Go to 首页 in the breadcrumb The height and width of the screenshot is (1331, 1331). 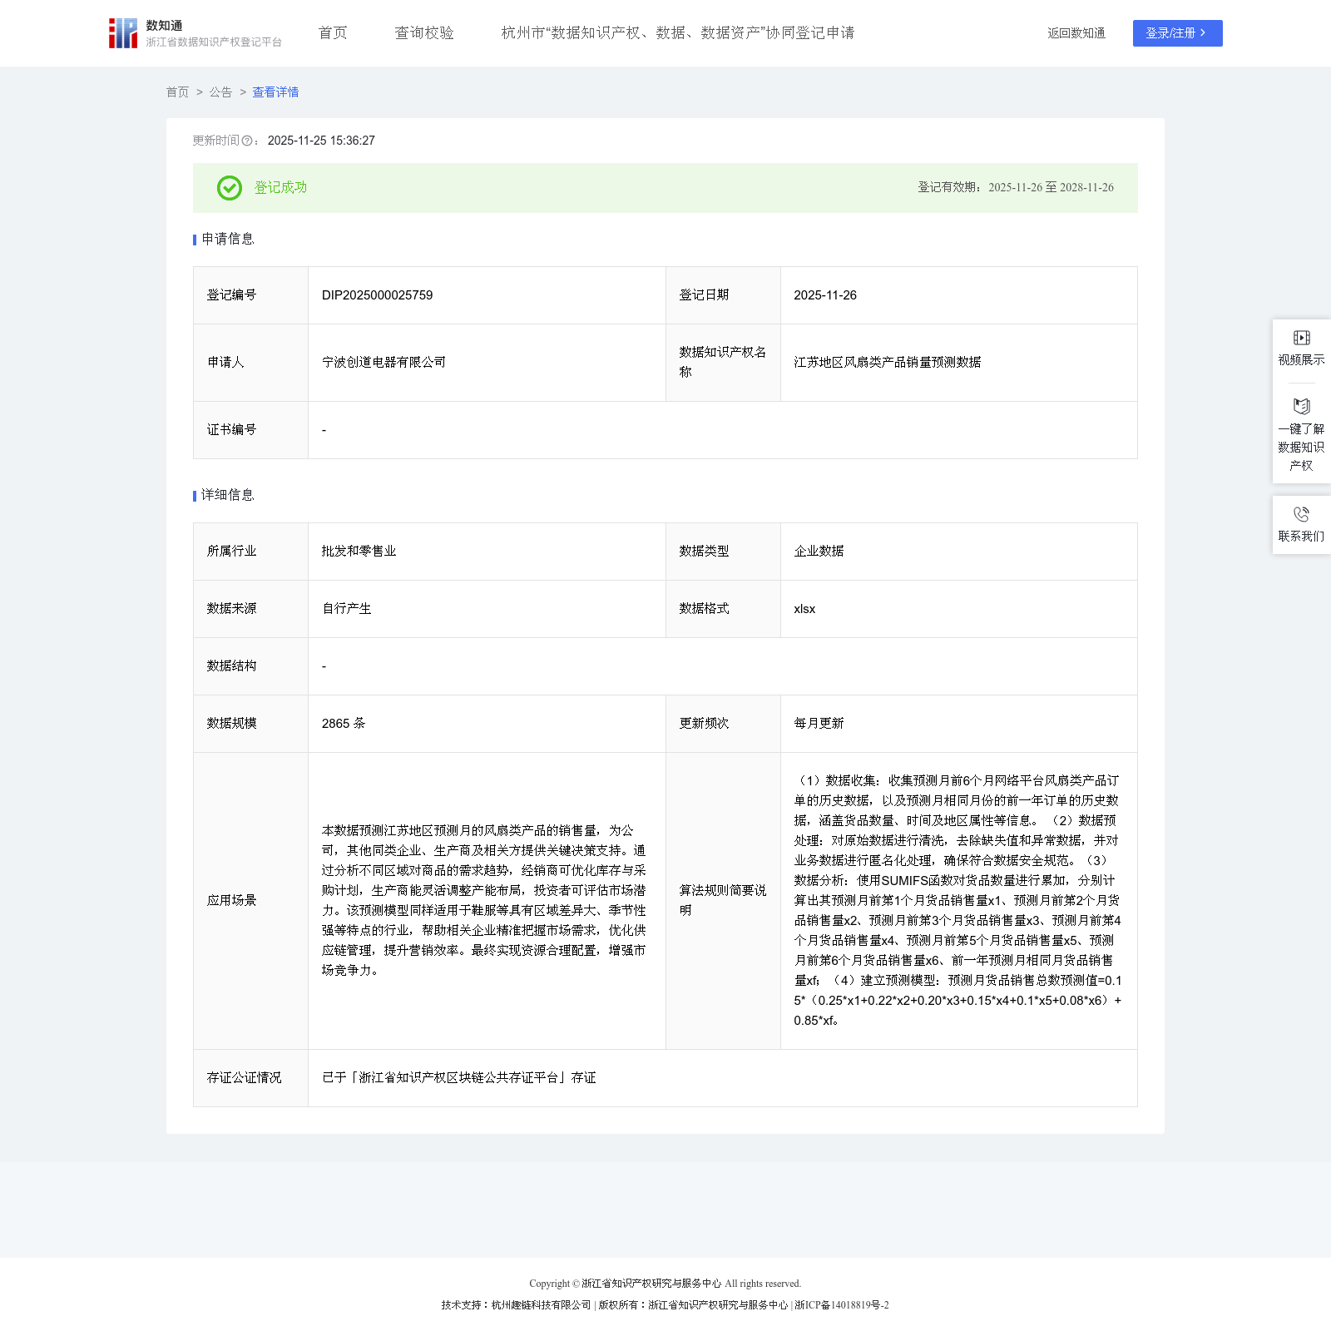(177, 92)
